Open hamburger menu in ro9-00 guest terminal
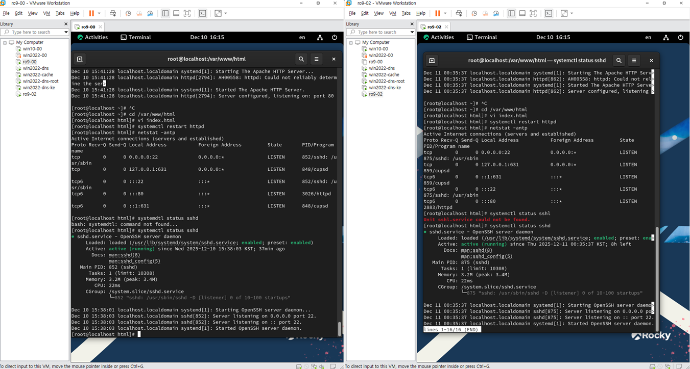Viewport: 690px width, 369px height. [317, 59]
